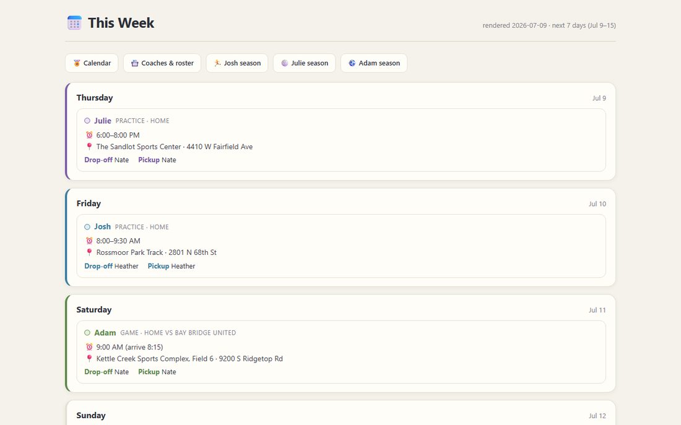681x425 pixels.
Task: Click the 9:00 AM (arrive 8:15) time
Action: tap(129, 347)
